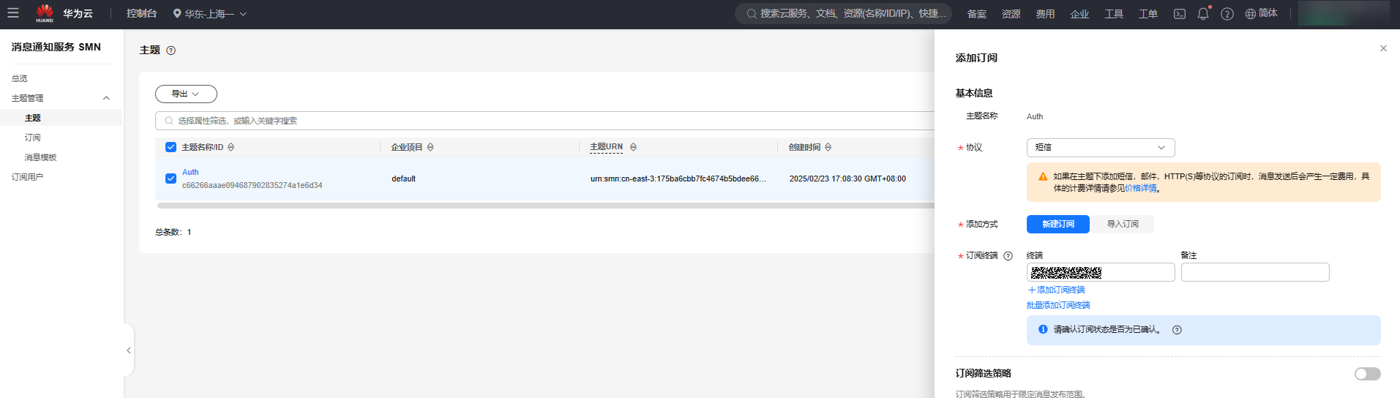Uncheck the Auth topic row checkbox
Viewport: 1400px width, 398px height.
(171, 179)
